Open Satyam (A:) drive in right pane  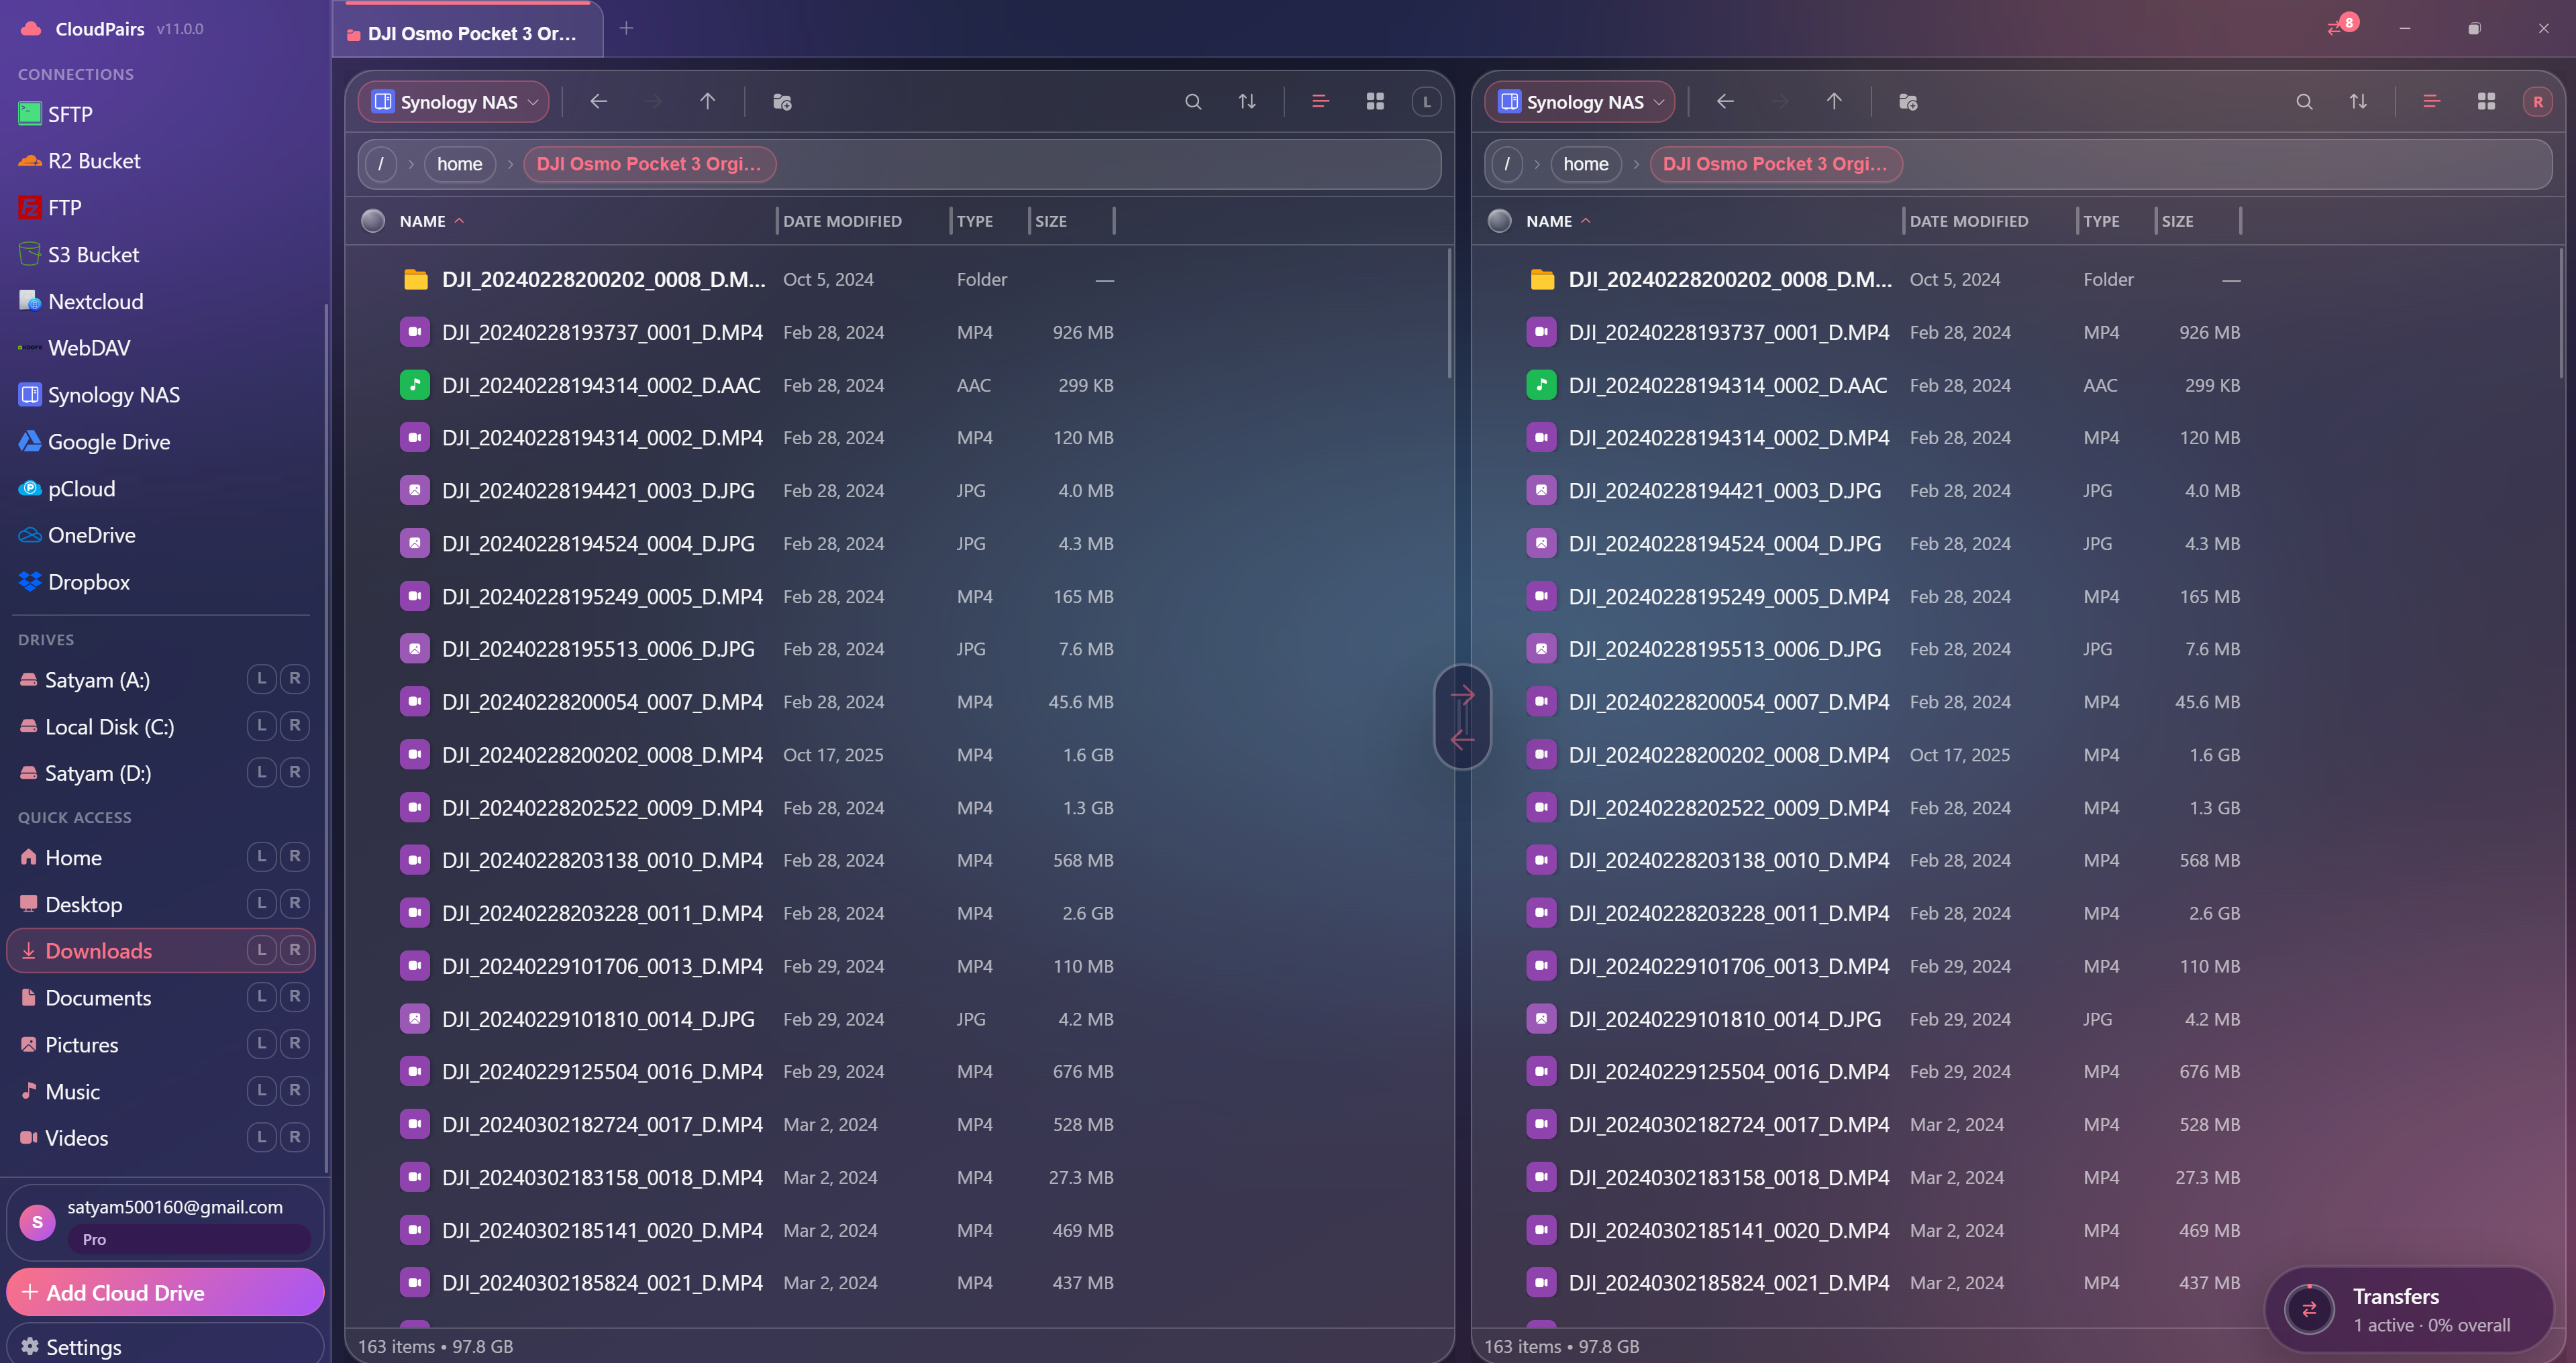pyautogui.click(x=294, y=679)
